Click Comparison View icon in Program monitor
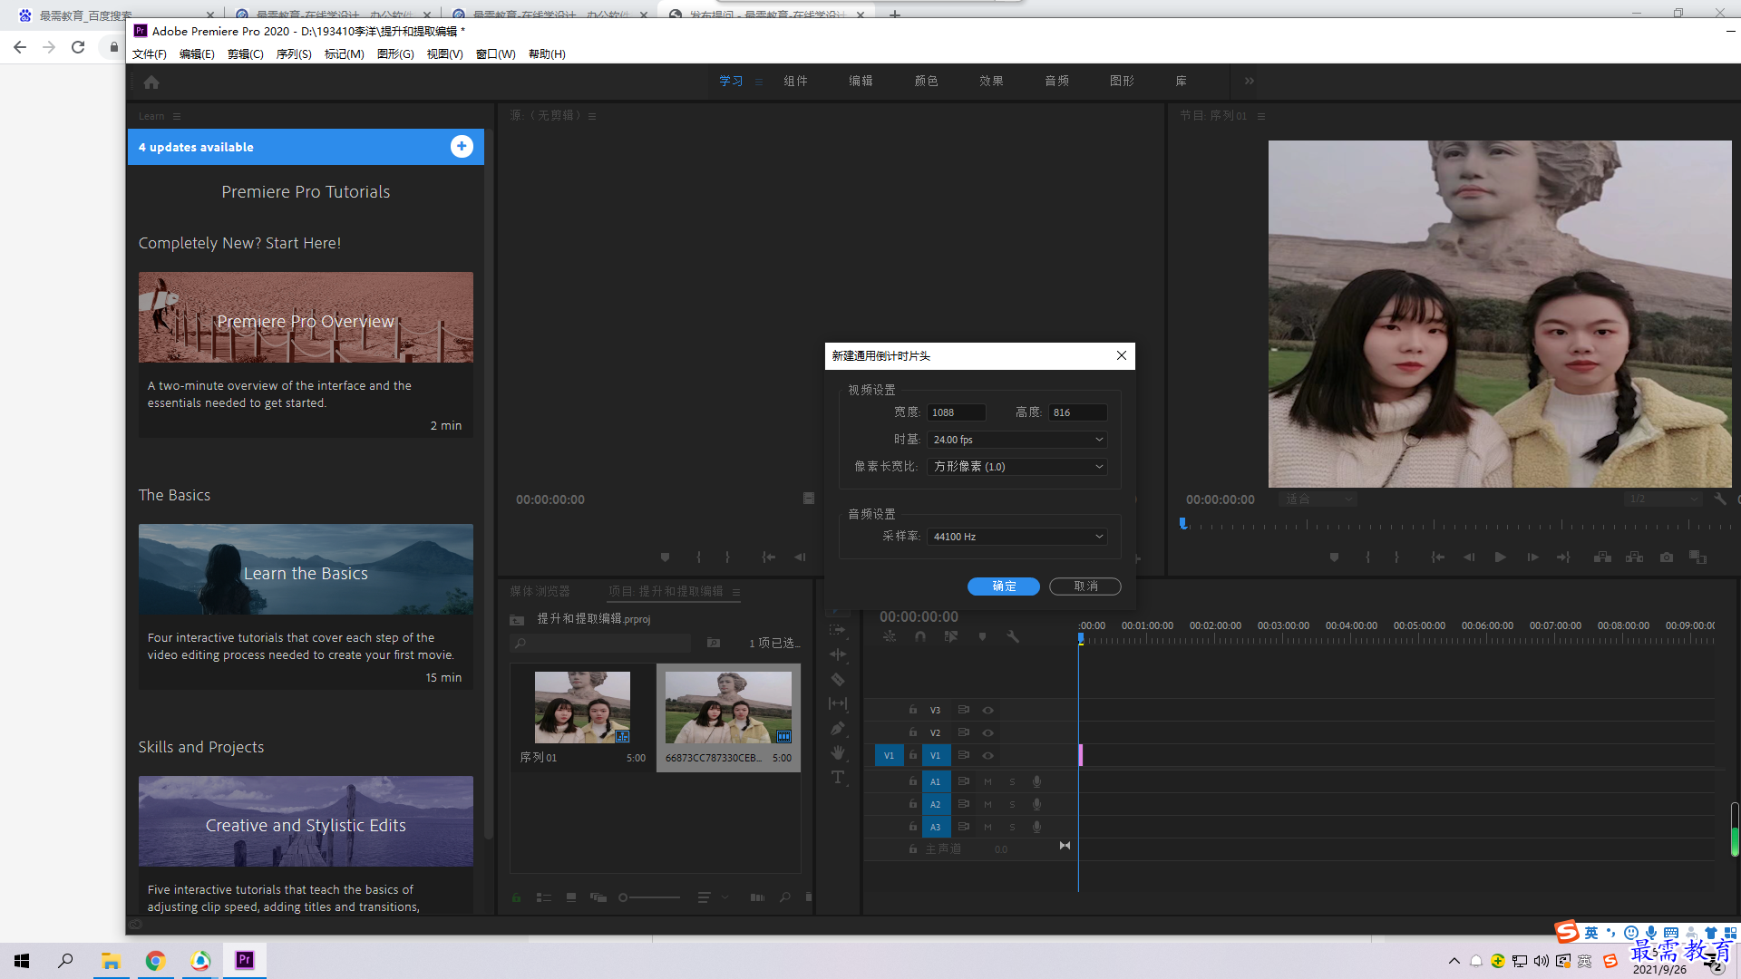The height and width of the screenshot is (979, 1741). (1697, 557)
